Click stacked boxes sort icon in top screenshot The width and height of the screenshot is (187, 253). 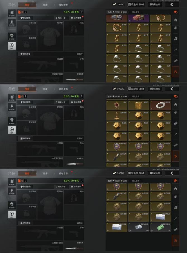(x=176, y=12)
